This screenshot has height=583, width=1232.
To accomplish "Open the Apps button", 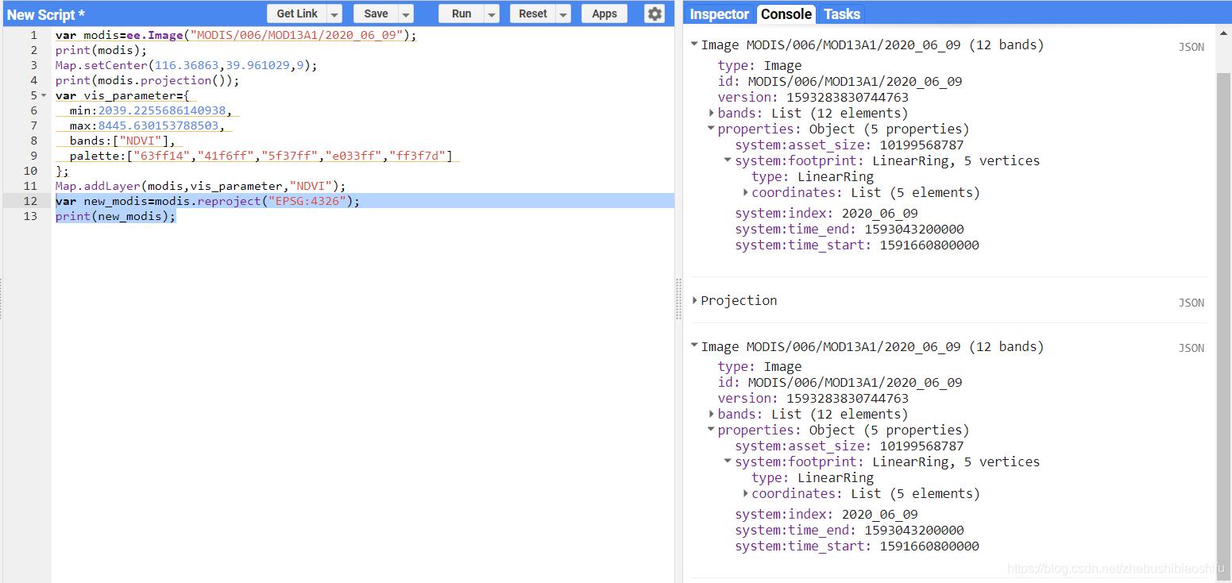I will point(604,14).
